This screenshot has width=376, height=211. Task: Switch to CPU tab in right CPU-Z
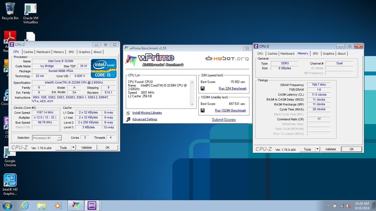coord(260,54)
